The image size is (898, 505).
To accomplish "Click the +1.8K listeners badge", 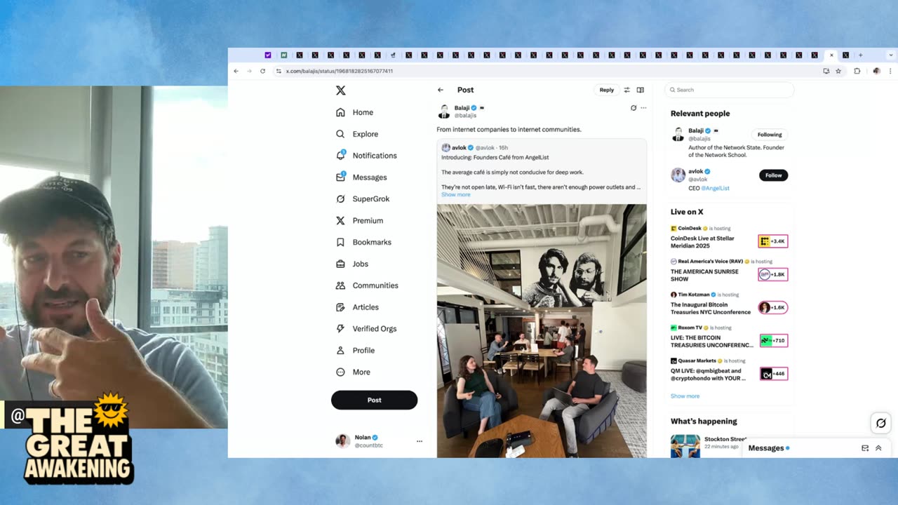I will point(773,274).
